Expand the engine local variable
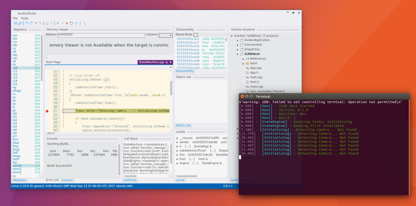The image size is (416, 206). pos(178,163)
